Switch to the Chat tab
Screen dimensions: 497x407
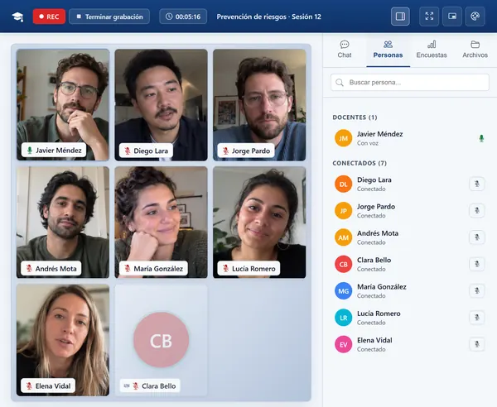(345, 50)
